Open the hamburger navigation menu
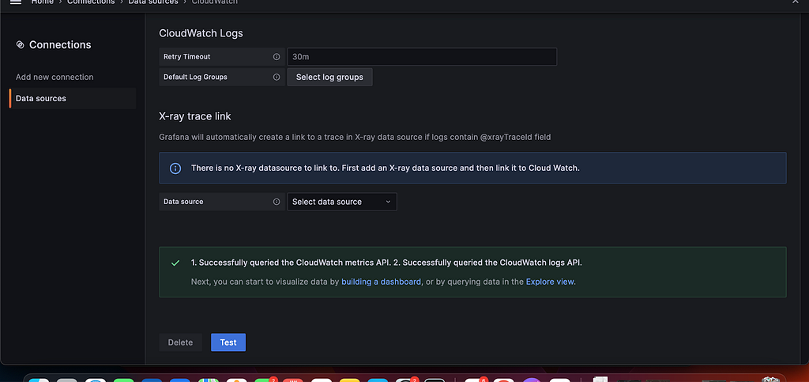This screenshot has width=809, height=382. click(x=16, y=2)
